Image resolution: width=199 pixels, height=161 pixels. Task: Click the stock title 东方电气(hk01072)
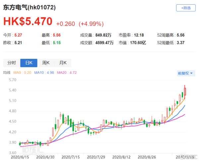tap(29, 7)
